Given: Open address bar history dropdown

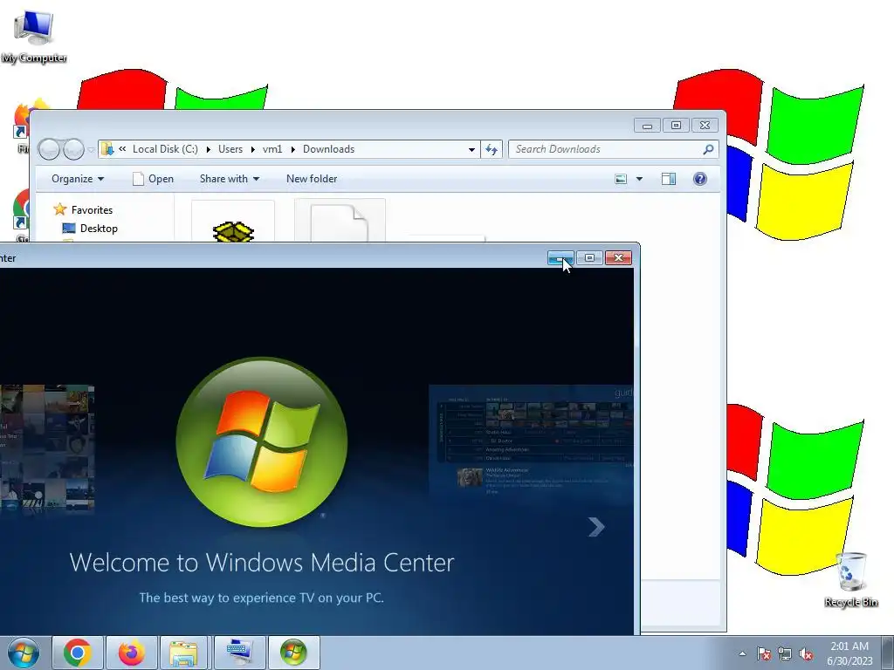Looking at the screenshot, I should point(471,150).
